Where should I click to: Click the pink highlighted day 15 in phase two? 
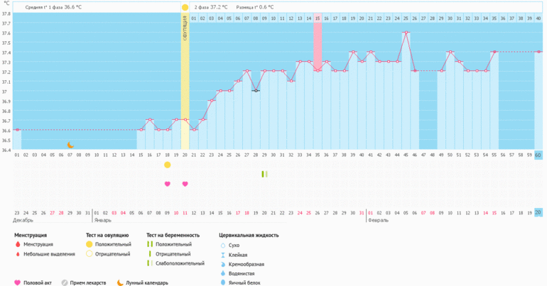click(318, 18)
